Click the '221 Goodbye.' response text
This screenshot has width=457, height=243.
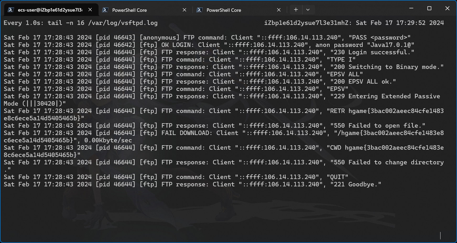356,184
